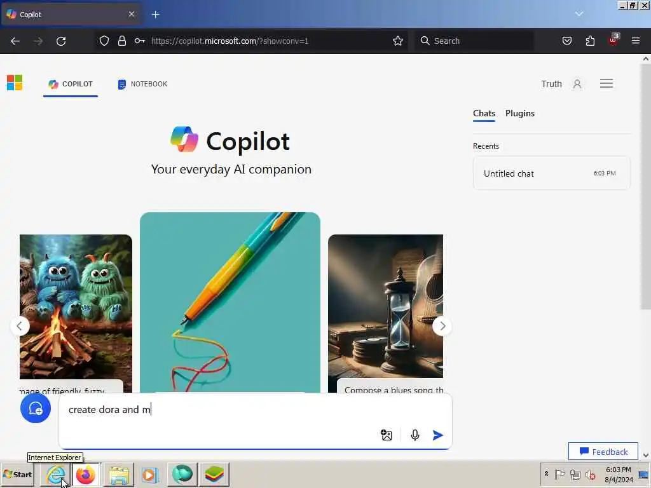The image size is (651, 488).
Task: Click the scrollbar up arrow
Action: 646,59
